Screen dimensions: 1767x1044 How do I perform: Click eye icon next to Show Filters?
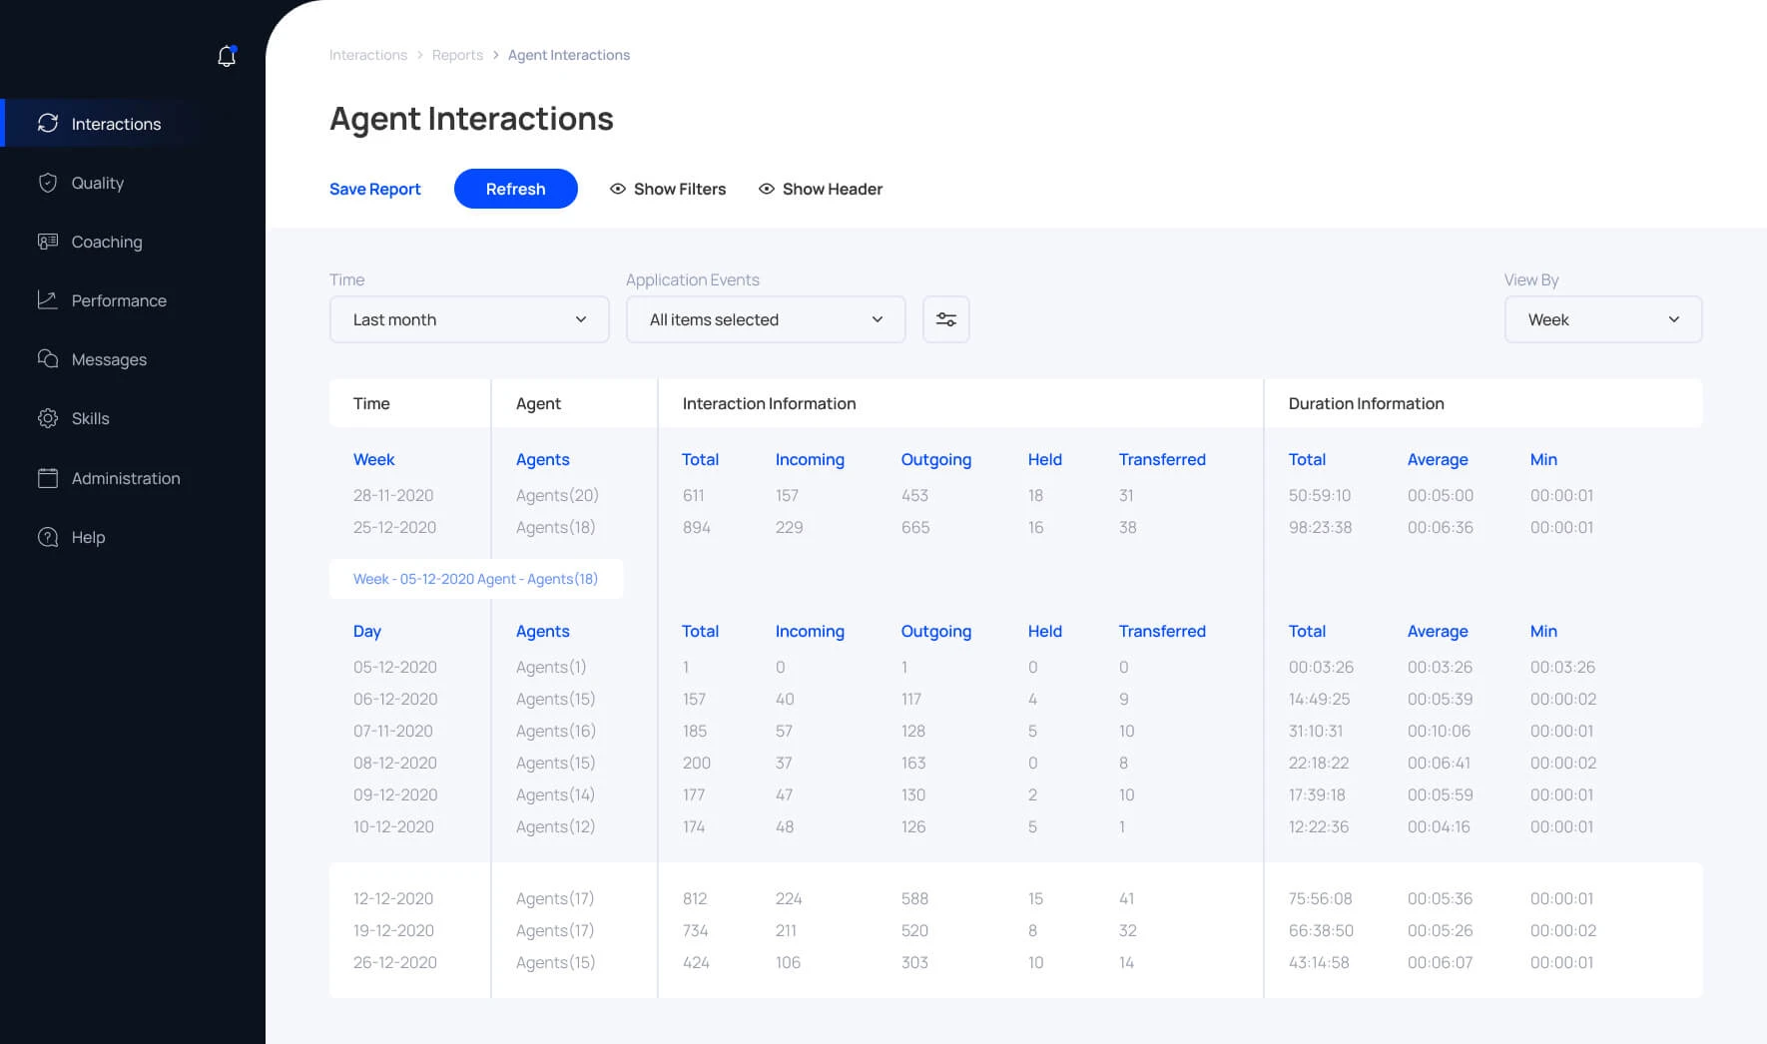618,189
